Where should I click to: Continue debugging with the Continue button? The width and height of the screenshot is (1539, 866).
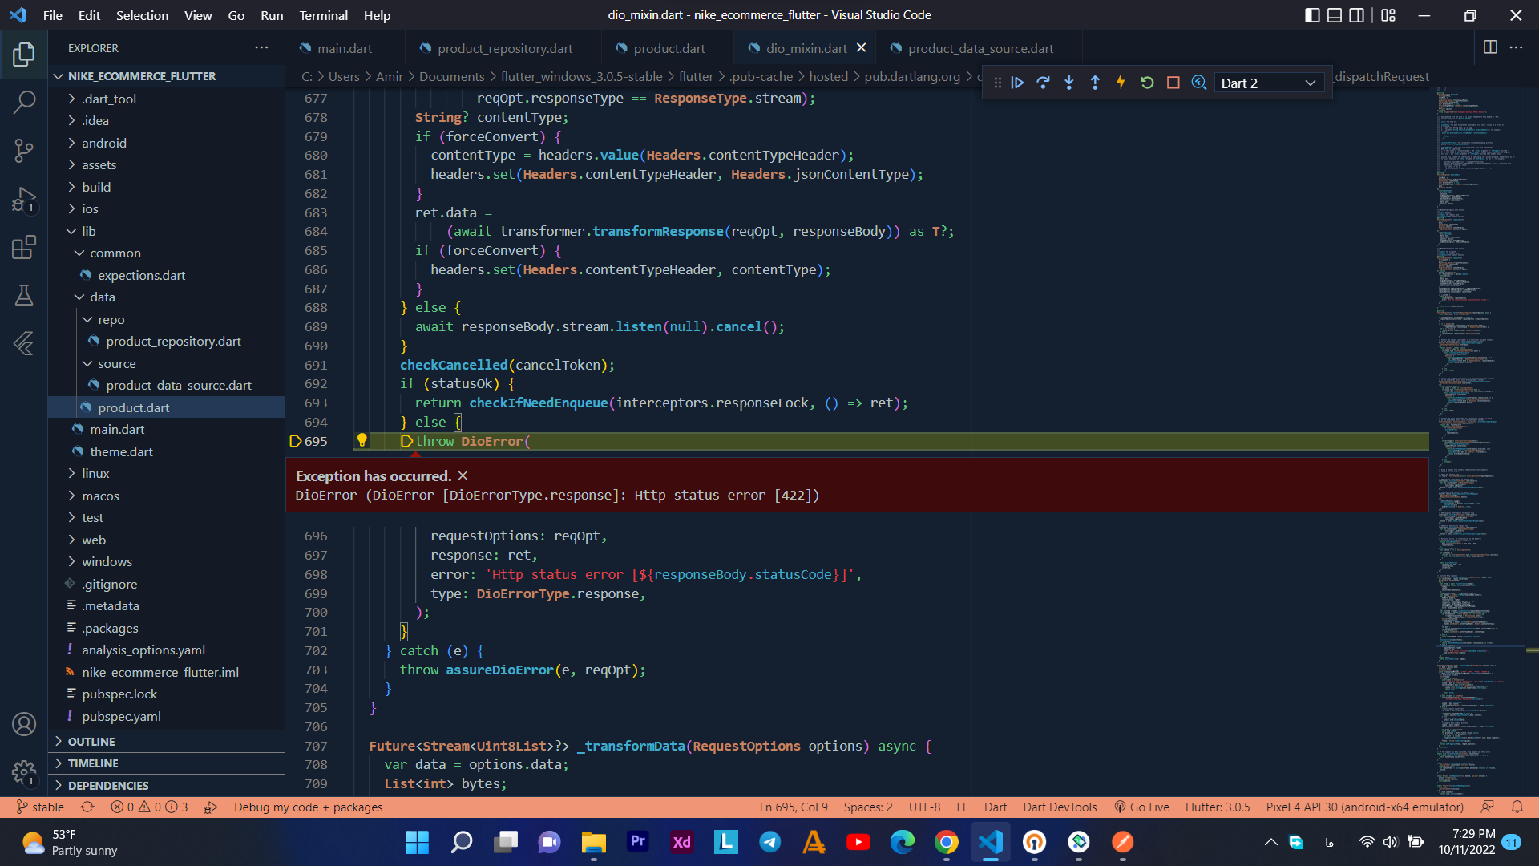[1017, 83]
